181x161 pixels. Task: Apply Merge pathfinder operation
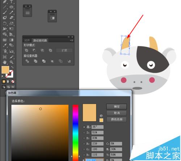44,61
